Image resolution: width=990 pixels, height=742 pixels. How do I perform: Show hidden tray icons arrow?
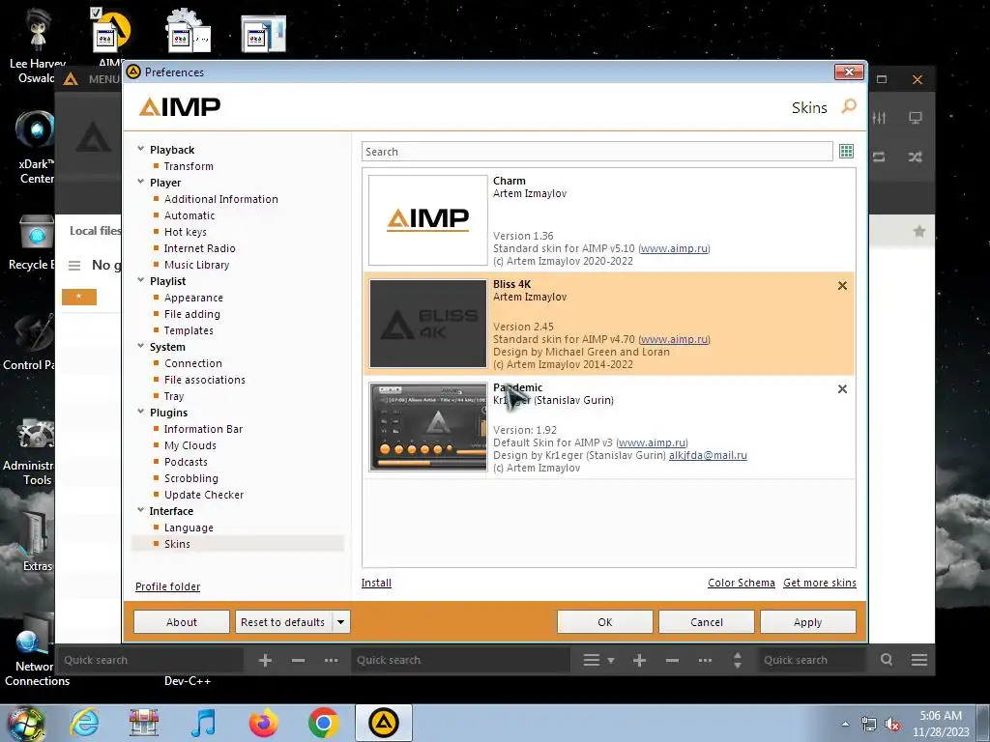(845, 725)
